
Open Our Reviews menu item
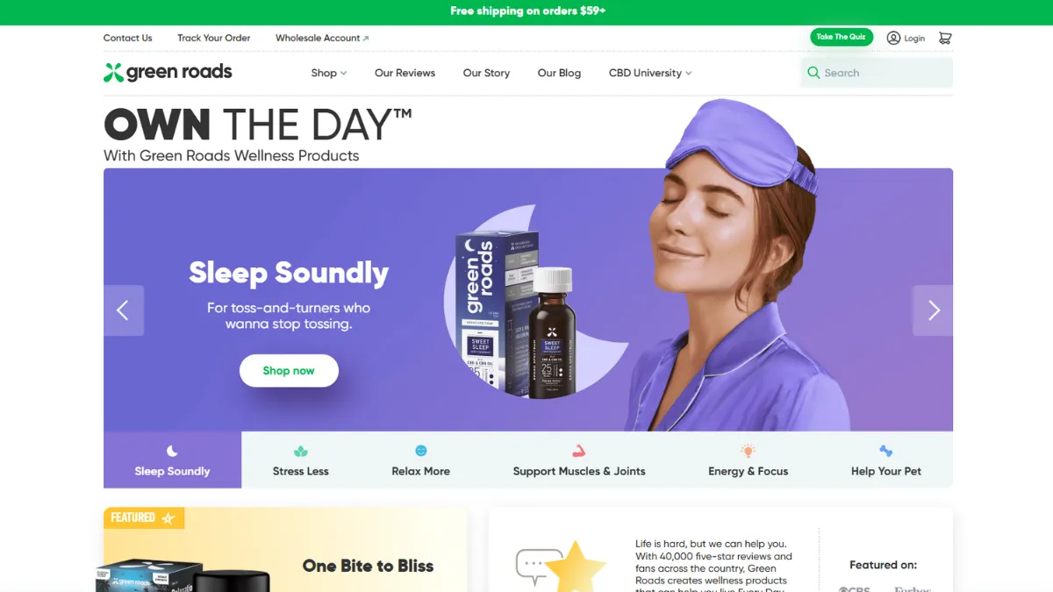click(405, 73)
